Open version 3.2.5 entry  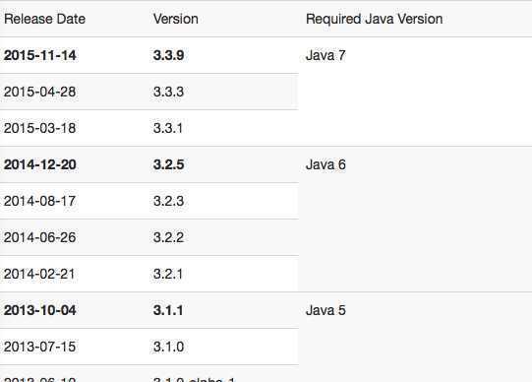(168, 164)
